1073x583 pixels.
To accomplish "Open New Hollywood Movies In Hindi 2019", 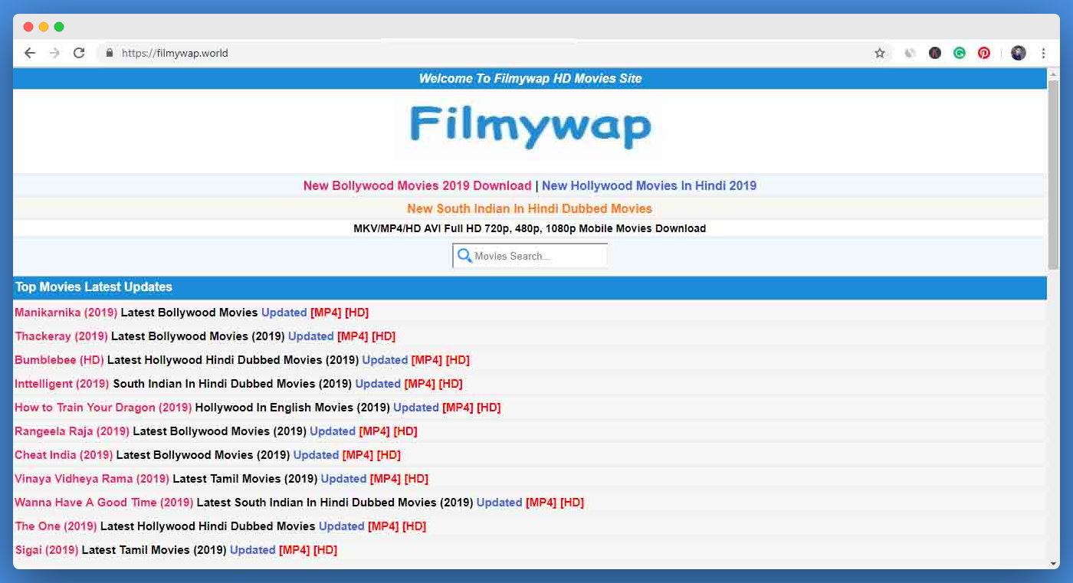I will coord(649,185).
